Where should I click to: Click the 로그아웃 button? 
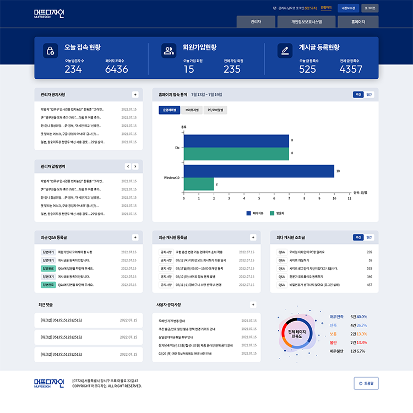coord(370,8)
